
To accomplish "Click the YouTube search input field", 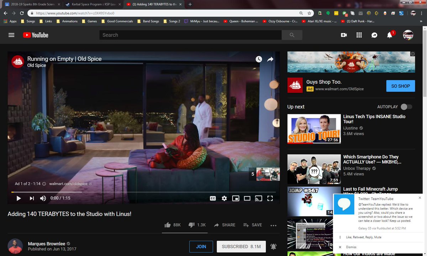I will pos(190,35).
